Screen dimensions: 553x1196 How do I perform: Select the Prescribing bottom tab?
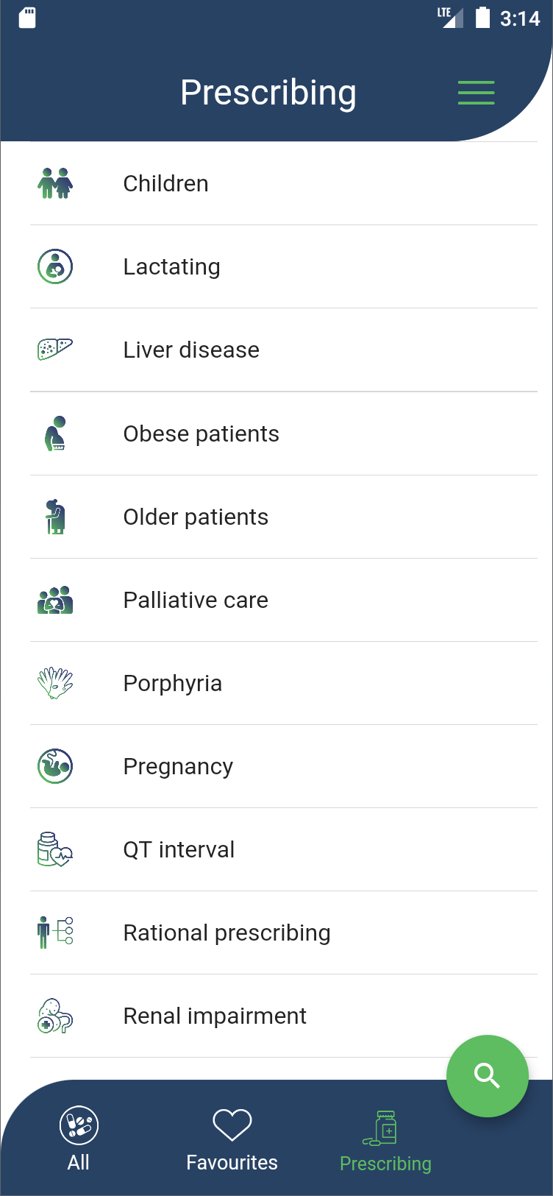pos(385,1140)
